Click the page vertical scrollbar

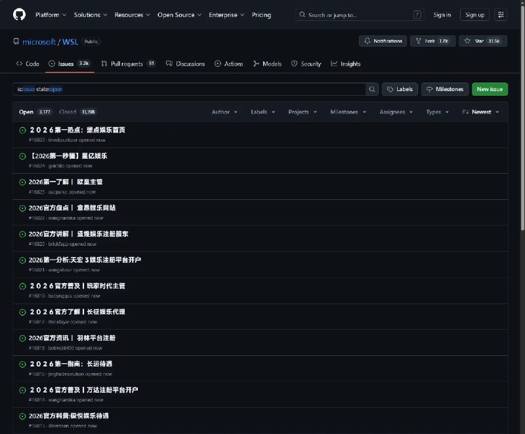[x=522, y=117]
